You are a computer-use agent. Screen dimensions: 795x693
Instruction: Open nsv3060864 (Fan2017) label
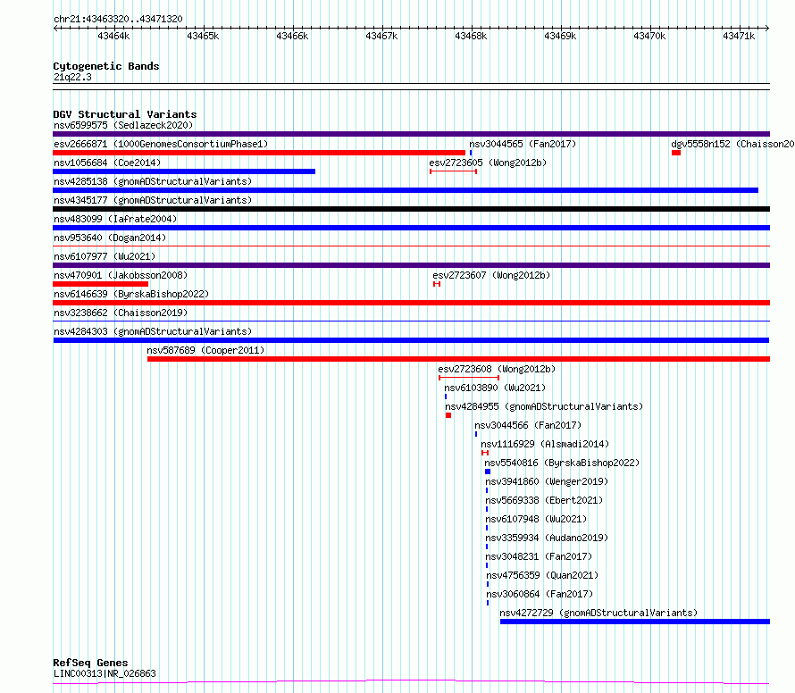[x=540, y=594]
